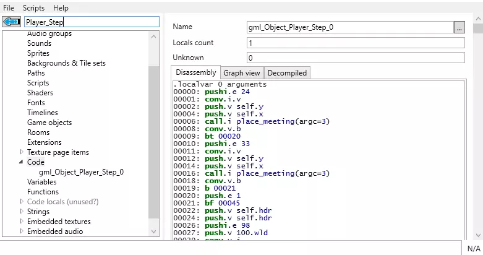Screen dimensions: 483x255
Task: Click the Unknown value field
Action: [x=354, y=58]
